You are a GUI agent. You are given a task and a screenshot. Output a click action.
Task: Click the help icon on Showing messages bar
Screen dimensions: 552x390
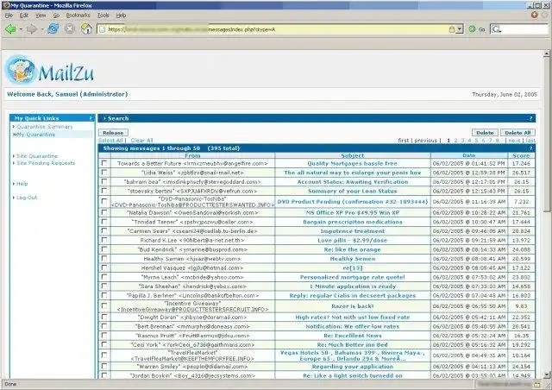531,148
